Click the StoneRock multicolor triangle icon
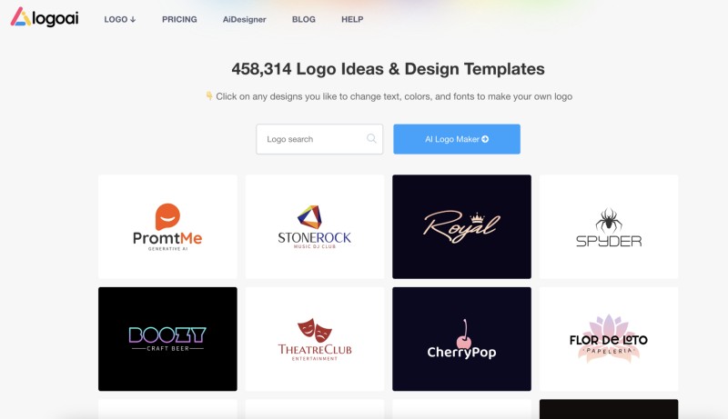Viewport: 728px width, 419px height. [x=309, y=217]
